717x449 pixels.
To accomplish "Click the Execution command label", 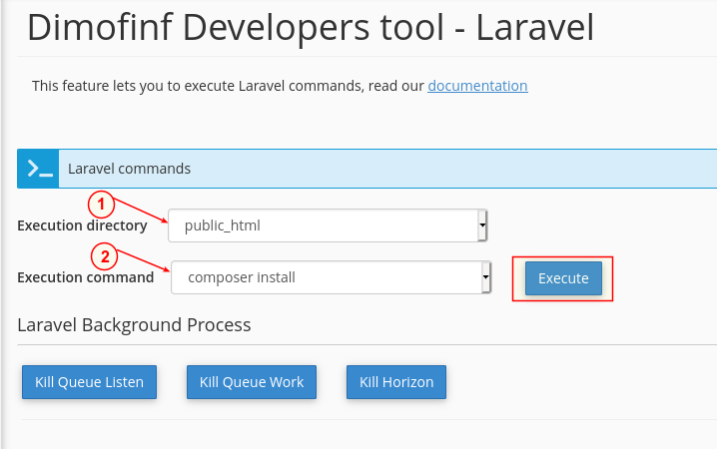I will tap(86, 277).
